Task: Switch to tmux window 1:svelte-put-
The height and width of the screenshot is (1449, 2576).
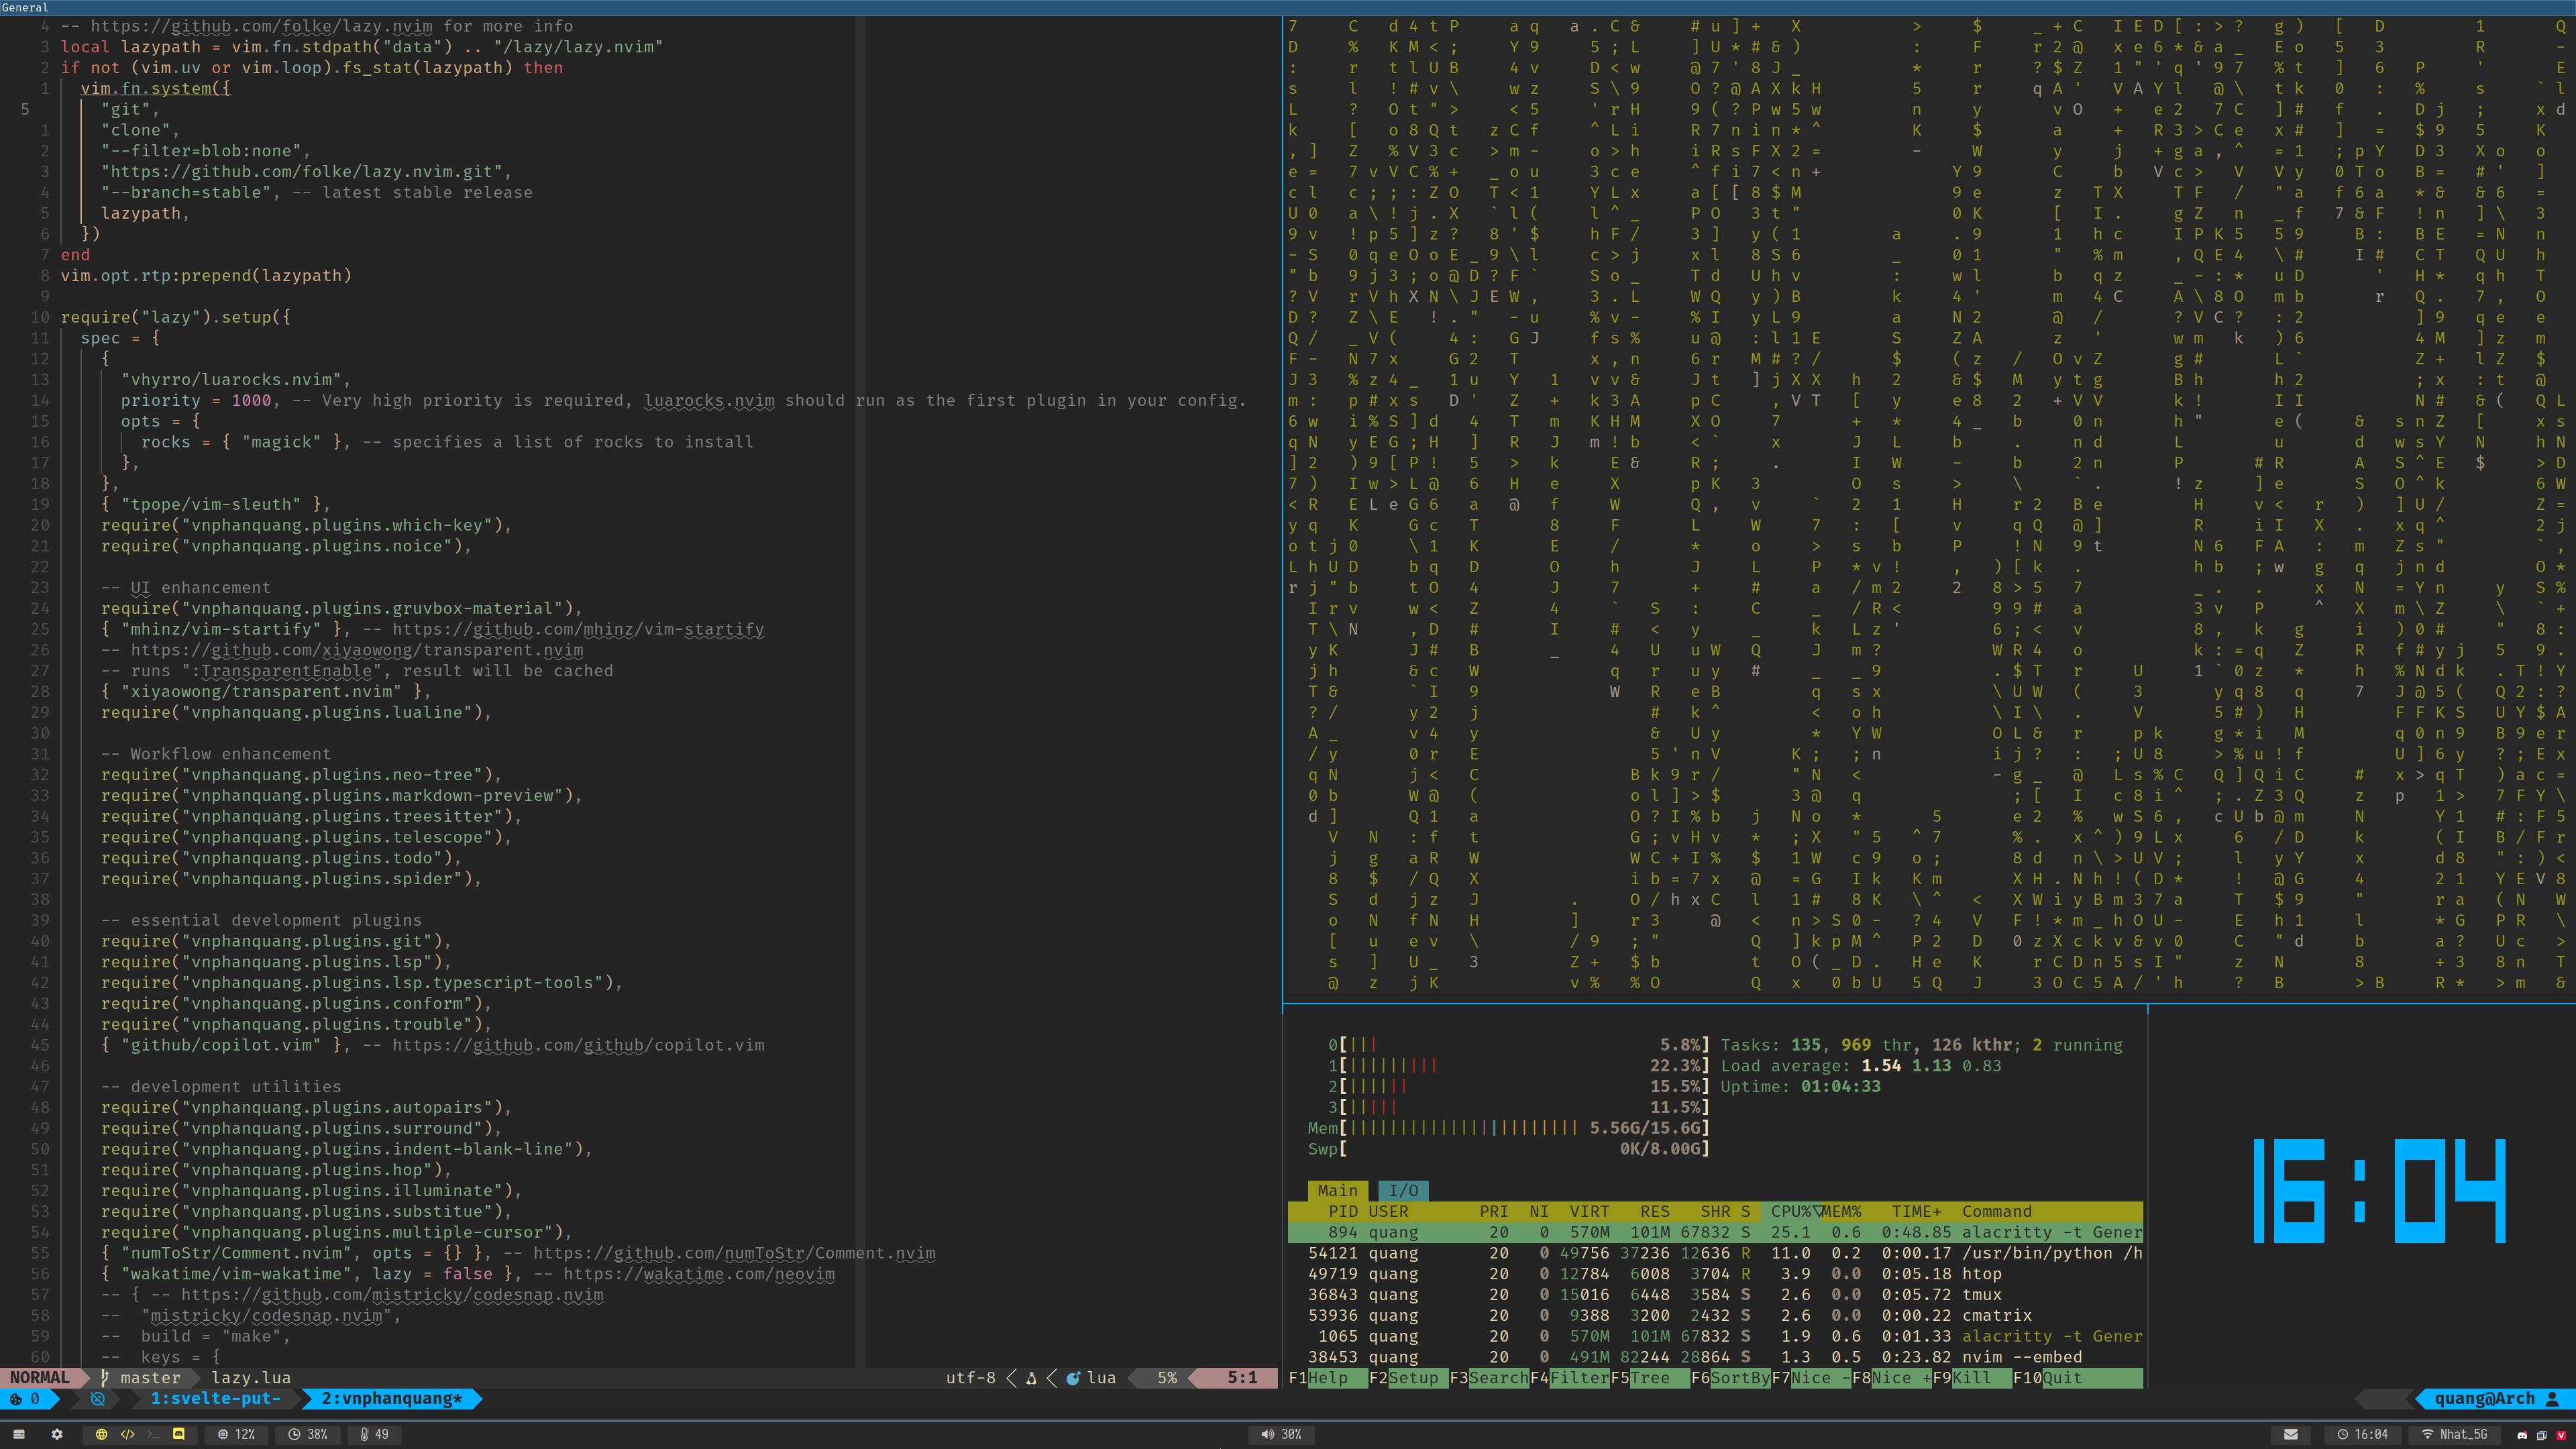Action: point(215,1399)
